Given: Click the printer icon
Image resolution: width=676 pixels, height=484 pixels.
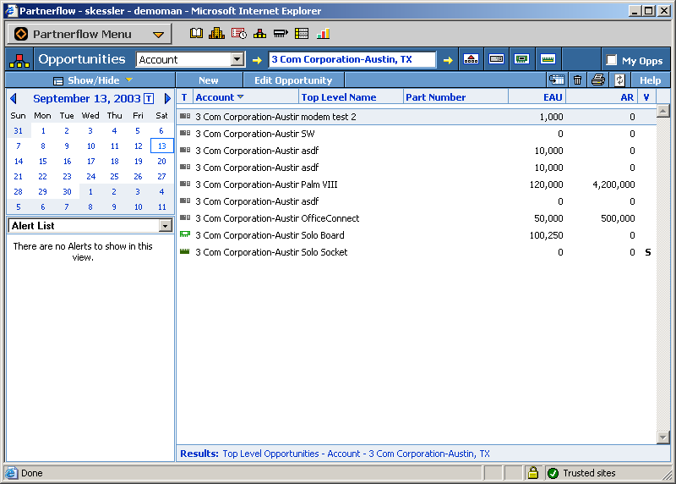Looking at the screenshot, I should [598, 80].
